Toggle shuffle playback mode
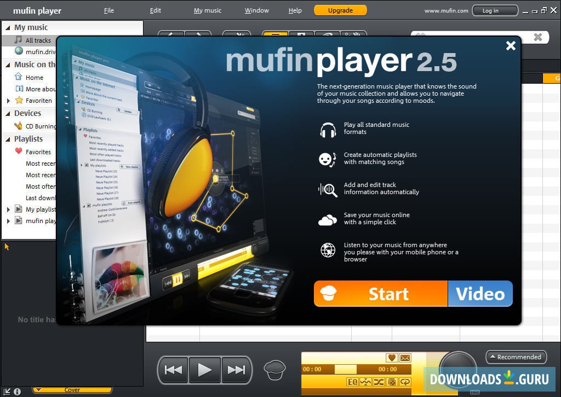This screenshot has width=561, height=397. pos(379,382)
